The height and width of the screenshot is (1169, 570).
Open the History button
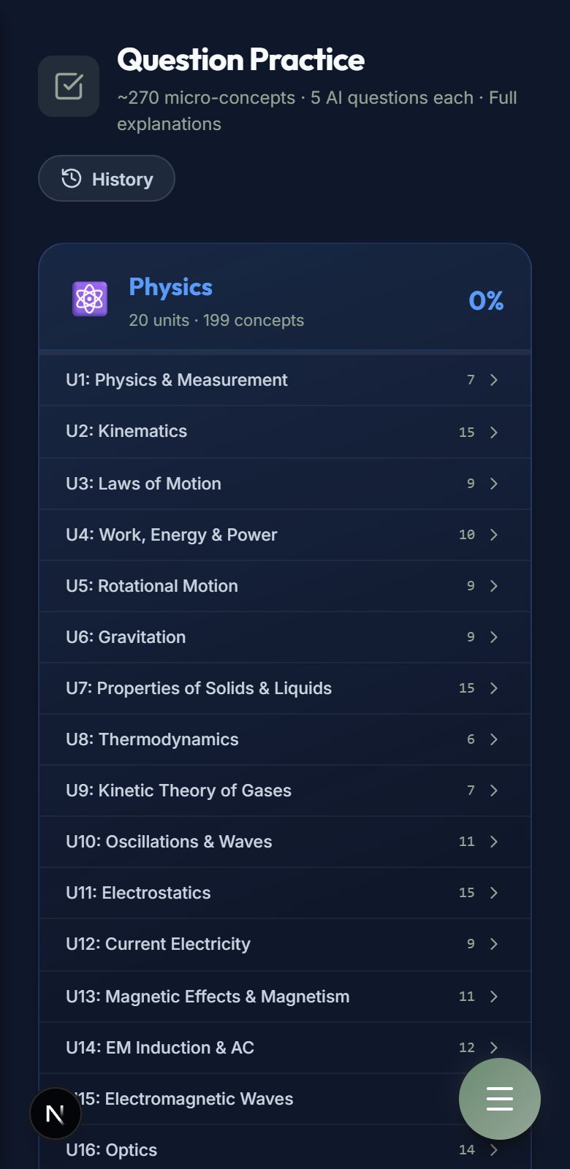[107, 178]
